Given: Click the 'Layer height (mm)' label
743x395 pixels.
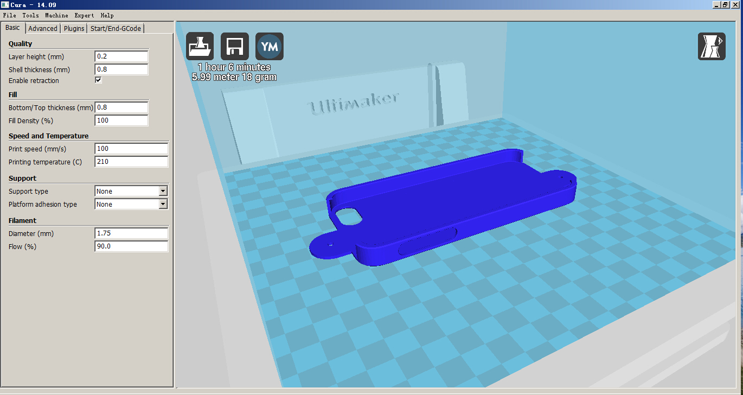Looking at the screenshot, I should (x=36, y=56).
